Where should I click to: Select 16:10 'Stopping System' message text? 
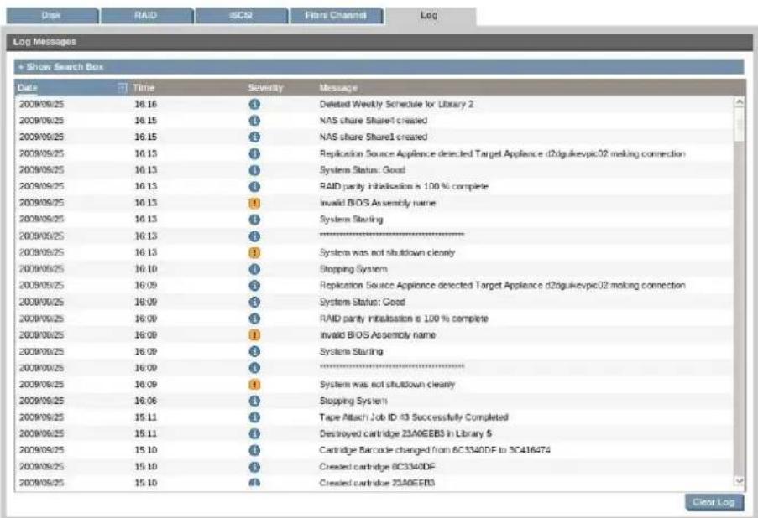353,269
